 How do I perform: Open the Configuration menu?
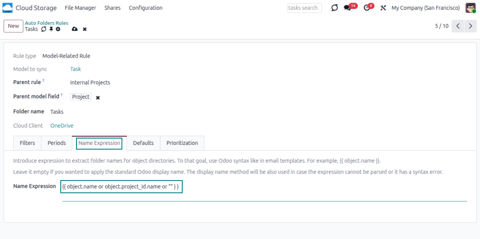point(146,8)
